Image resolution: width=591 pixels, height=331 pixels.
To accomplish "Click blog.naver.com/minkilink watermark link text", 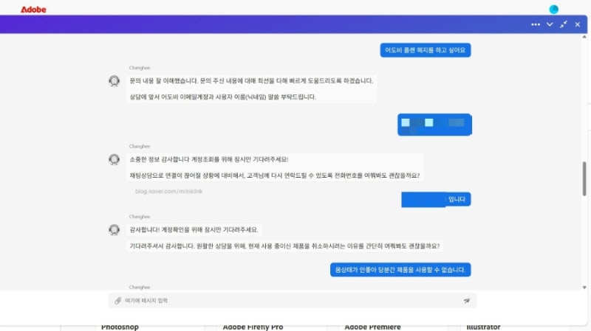I will [x=169, y=192].
